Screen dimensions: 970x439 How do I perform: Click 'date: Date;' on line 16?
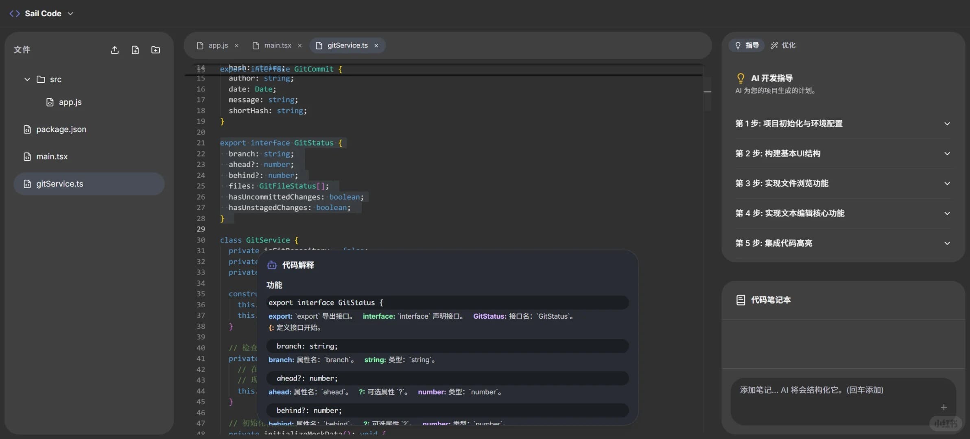[x=252, y=89]
